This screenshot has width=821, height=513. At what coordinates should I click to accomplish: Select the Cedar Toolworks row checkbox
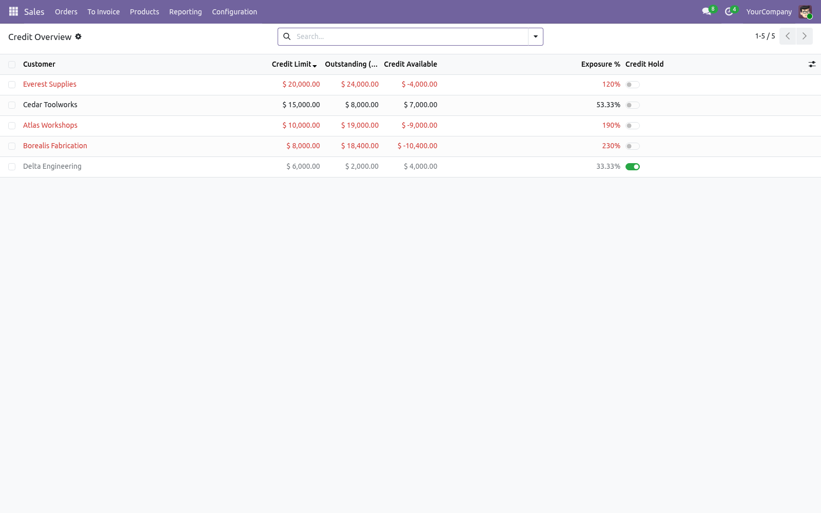point(12,105)
